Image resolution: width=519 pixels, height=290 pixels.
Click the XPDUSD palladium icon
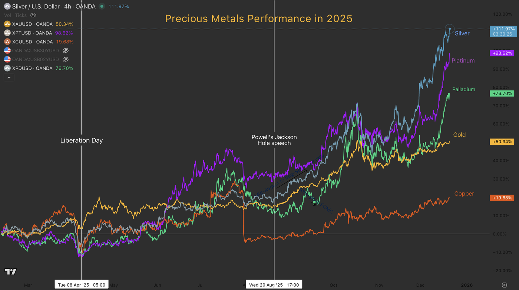(x=7, y=68)
